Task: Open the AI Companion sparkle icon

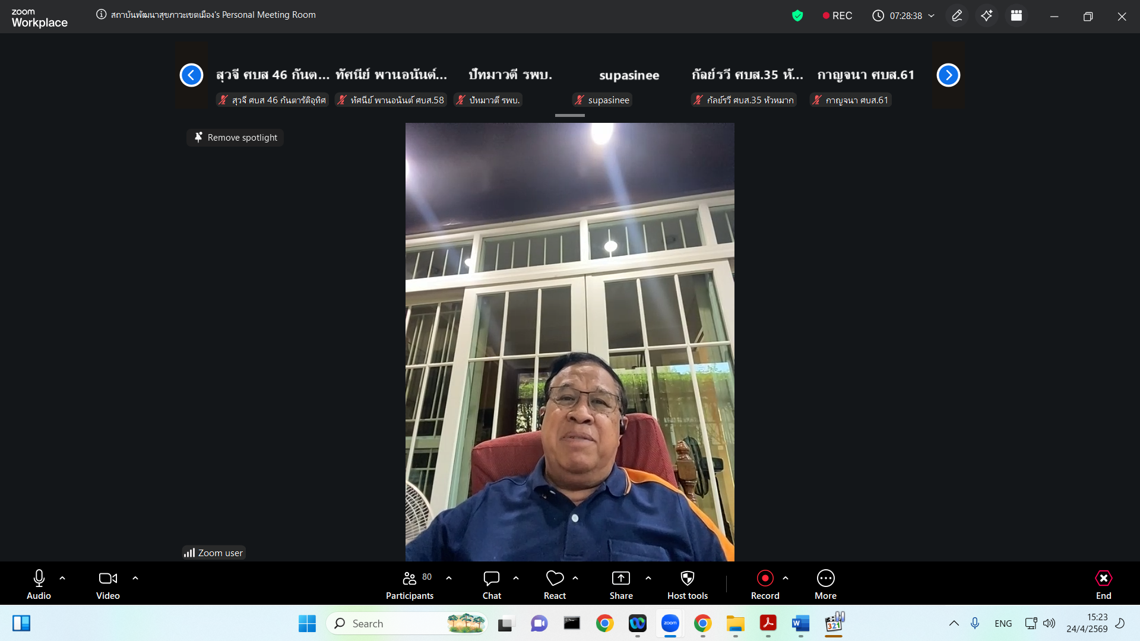Action: point(986,16)
